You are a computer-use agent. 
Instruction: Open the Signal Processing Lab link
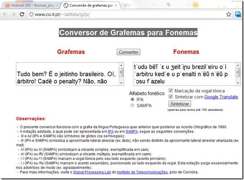click(x=92, y=172)
